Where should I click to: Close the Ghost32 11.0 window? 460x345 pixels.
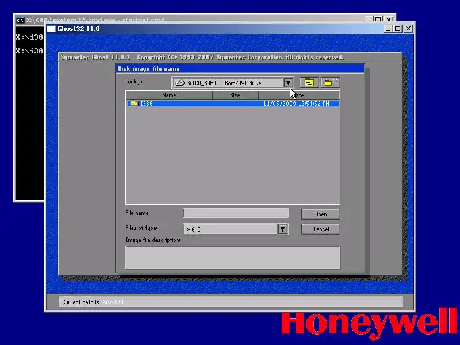tap(408, 29)
